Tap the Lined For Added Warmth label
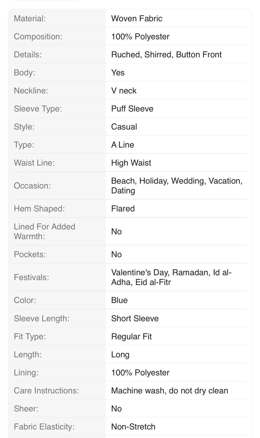 pos(44,231)
